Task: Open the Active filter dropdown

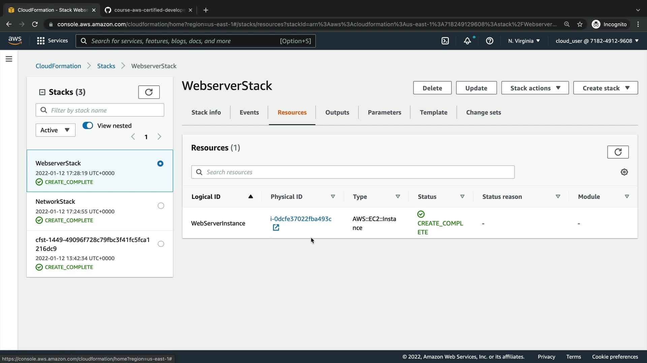Action: [x=55, y=130]
